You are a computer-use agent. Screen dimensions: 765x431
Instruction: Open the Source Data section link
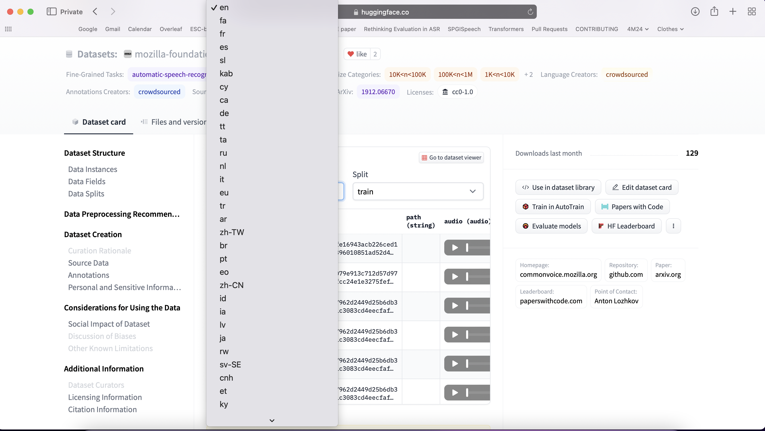click(x=88, y=263)
